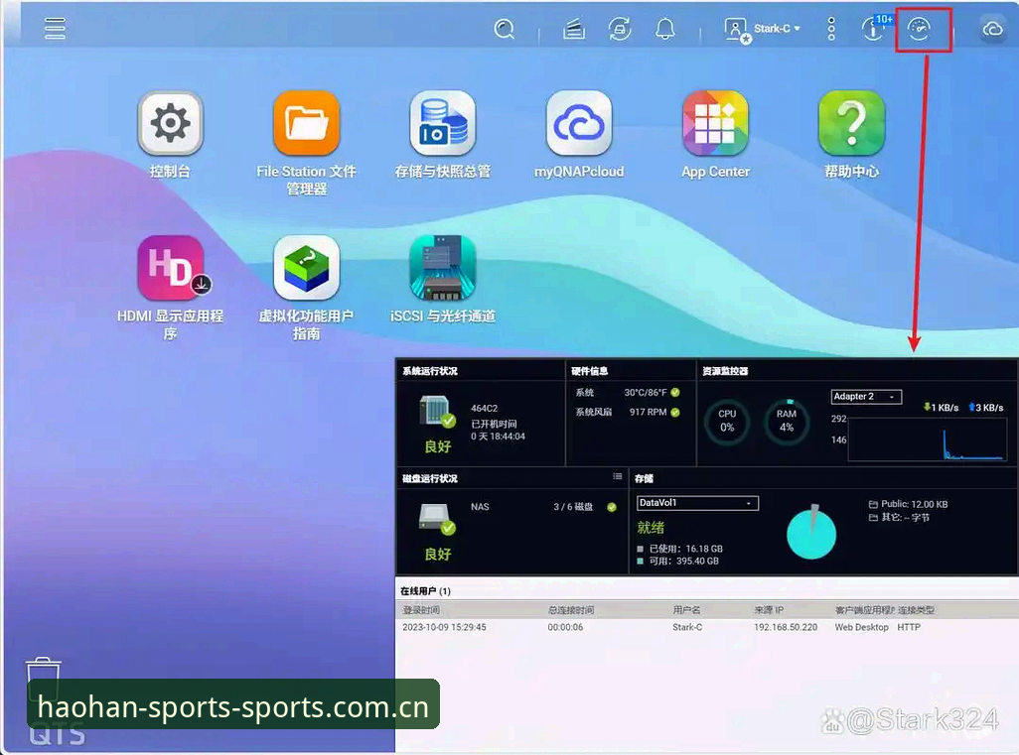Click the disk health drive icon
This screenshot has height=755, width=1019.
pyautogui.click(x=437, y=519)
